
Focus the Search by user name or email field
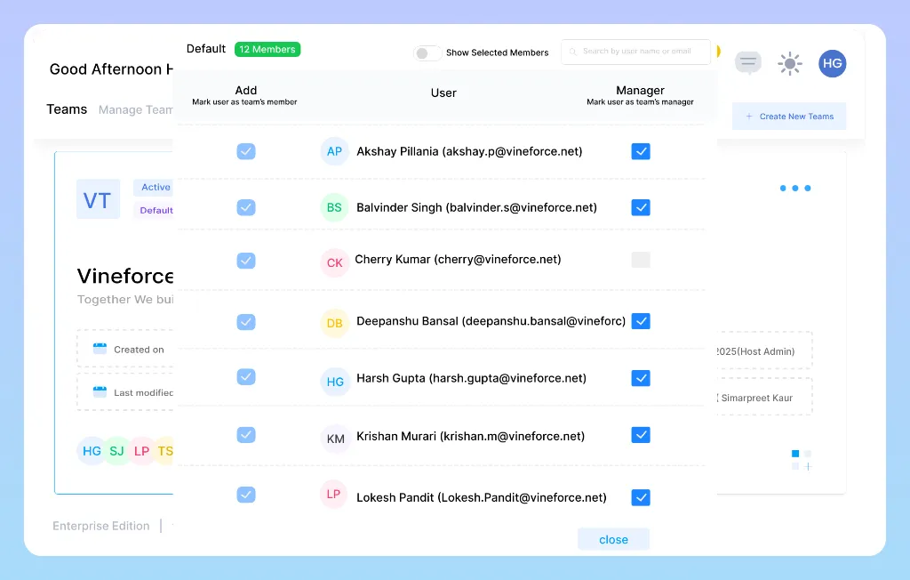point(636,52)
